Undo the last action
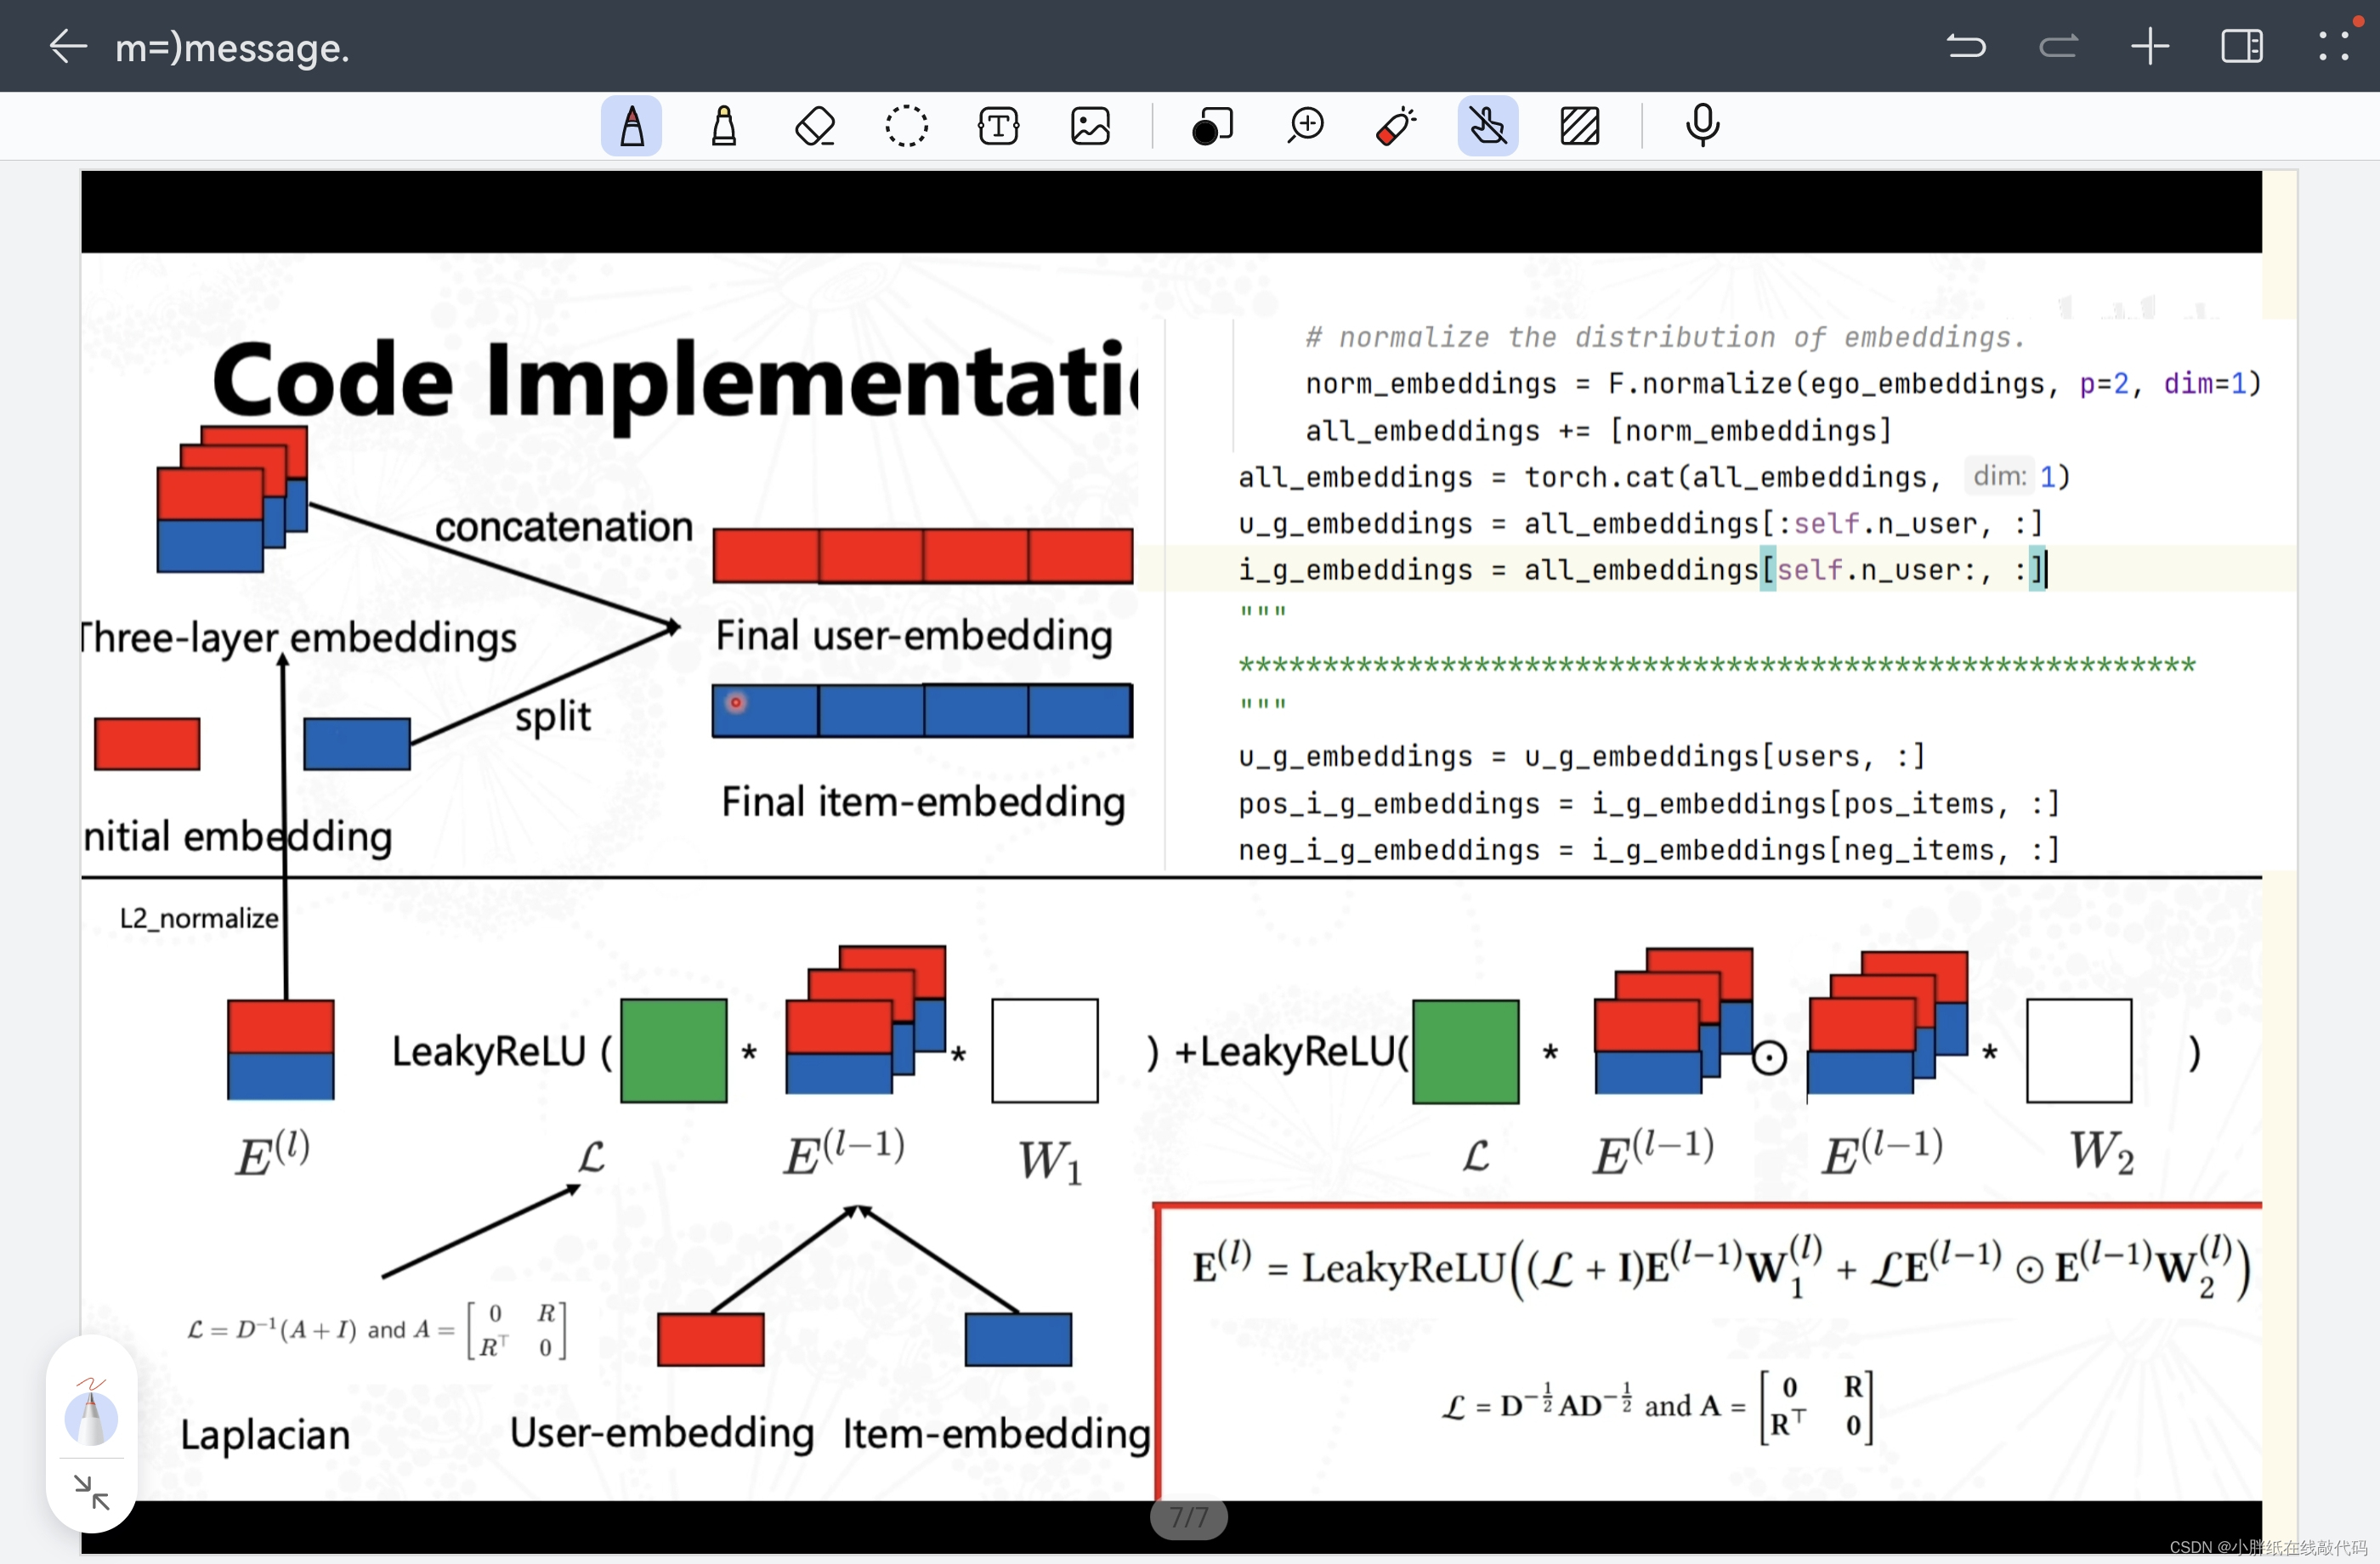 tap(1966, 46)
